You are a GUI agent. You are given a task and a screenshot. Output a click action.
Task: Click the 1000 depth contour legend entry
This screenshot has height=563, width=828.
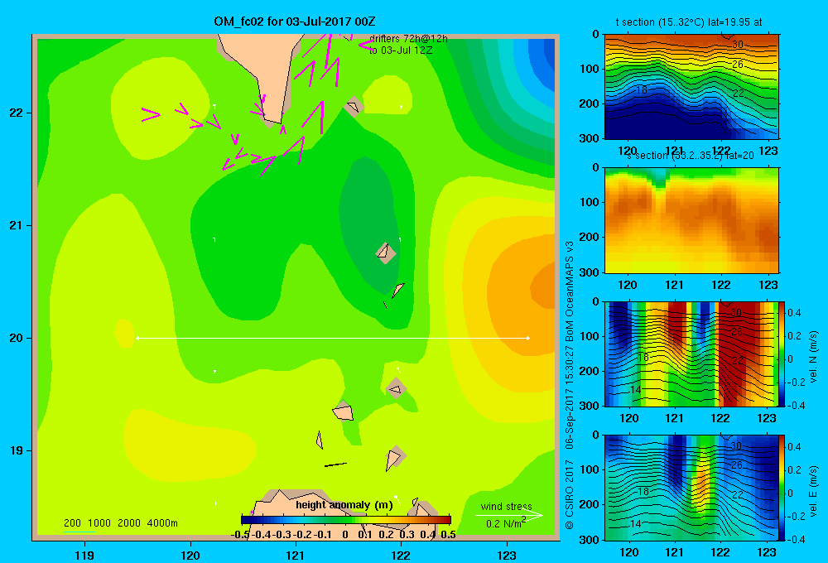tap(99, 523)
